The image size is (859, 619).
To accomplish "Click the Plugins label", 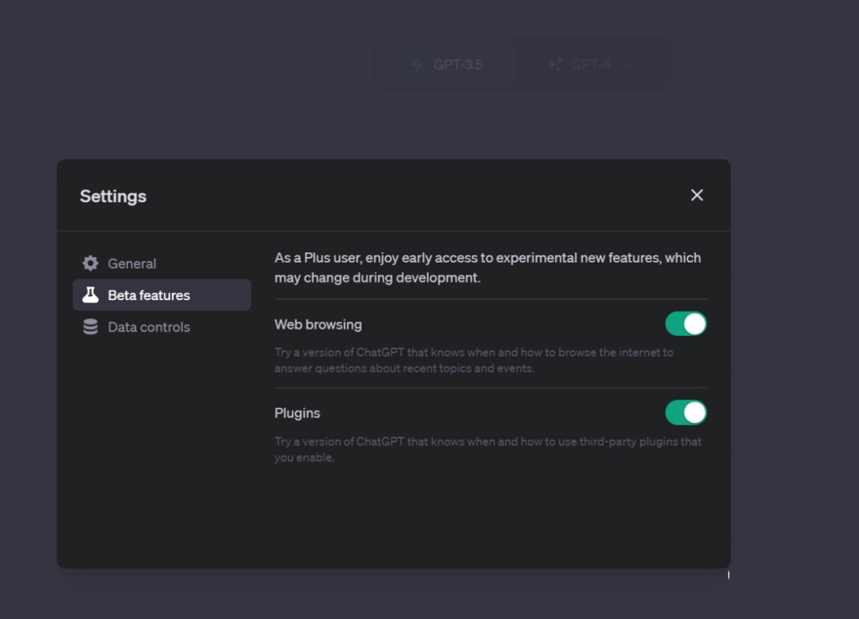I will [x=297, y=413].
